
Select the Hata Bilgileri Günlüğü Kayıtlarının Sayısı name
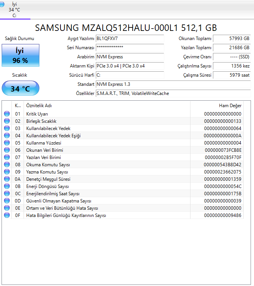(66, 215)
